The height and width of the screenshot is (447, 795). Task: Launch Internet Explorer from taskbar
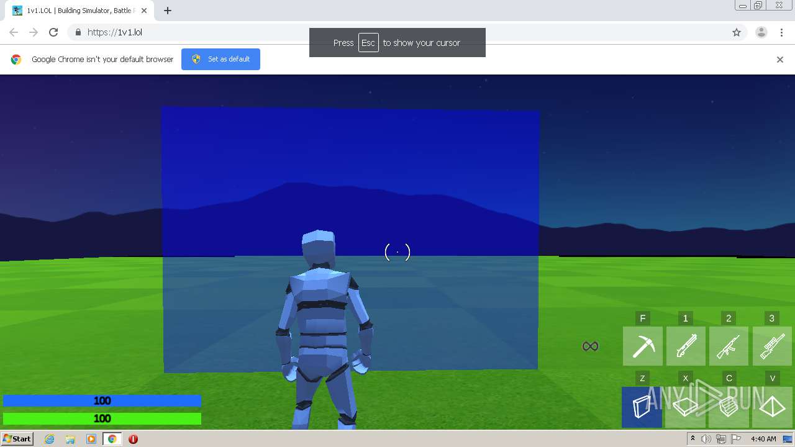click(50, 439)
